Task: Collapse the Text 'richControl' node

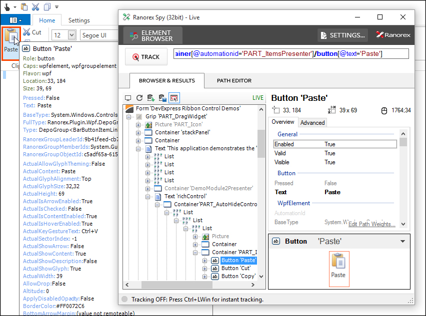Action: (x=148, y=197)
